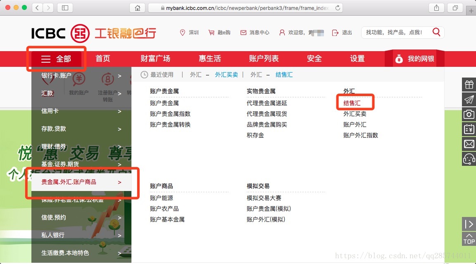Go to the 首页 tab
This screenshot has width=476, height=264.
coord(103,59)
